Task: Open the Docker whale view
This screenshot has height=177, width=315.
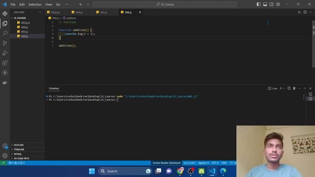Action: 5,83
